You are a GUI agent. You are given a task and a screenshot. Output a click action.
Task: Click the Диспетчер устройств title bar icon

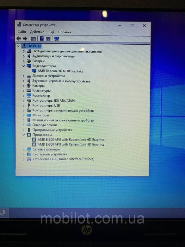click(x=19, y=24)
